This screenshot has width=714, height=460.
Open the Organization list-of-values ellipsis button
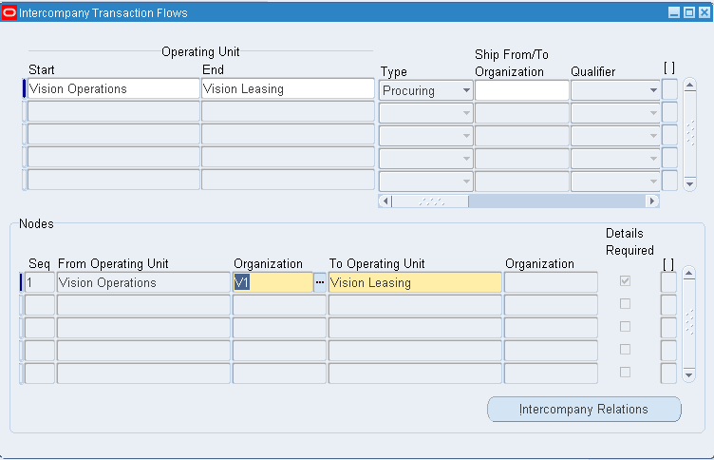tap(320, 282)
